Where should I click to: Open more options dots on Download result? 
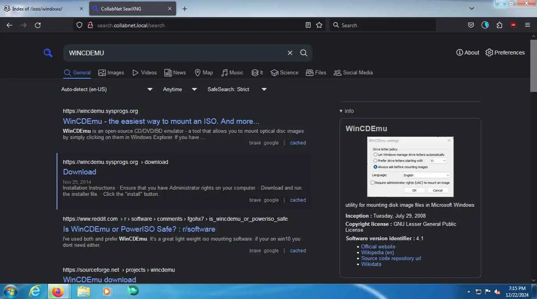pos(284,200)
